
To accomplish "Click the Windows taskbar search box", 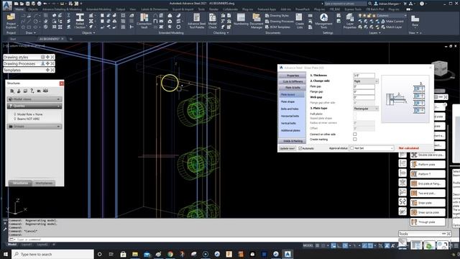I will (x=52, y=254).
